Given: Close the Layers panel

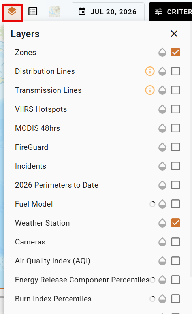Looking at the screenshot, I should (174, 34).
